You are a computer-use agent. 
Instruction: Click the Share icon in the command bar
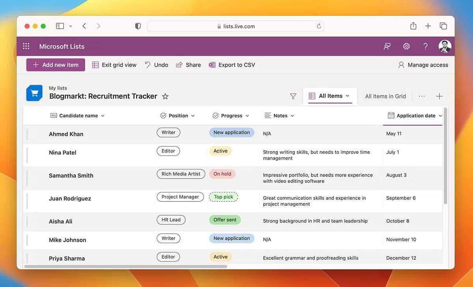[x=188, y=65]
